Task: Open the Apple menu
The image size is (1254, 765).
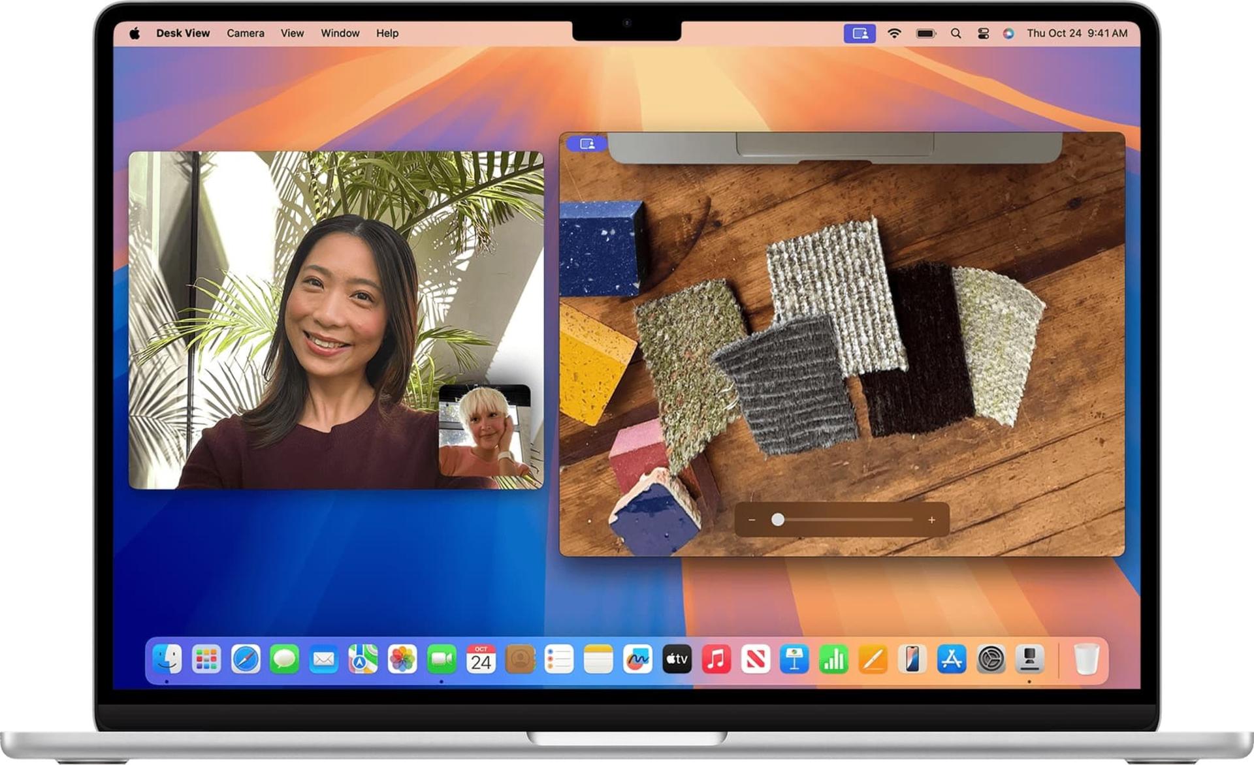Action: 135,33
